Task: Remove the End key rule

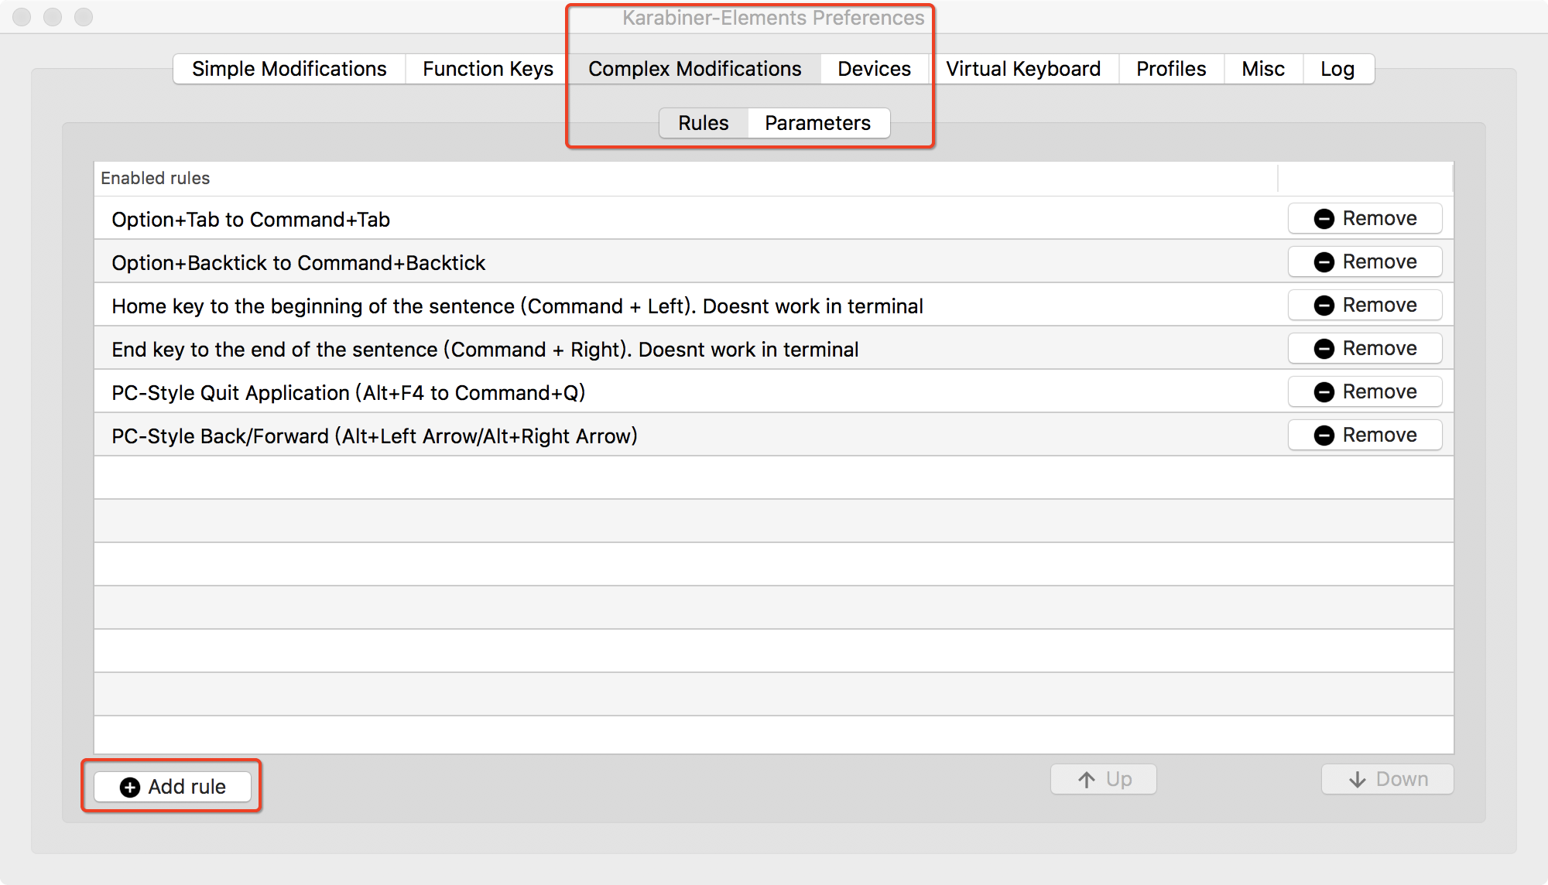Action: (x=1365, y=348)
